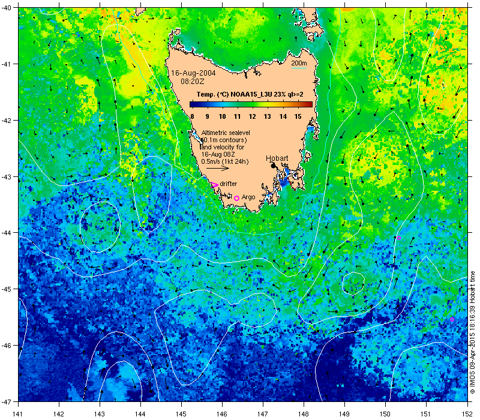
Task: Click the latitude axis label -40
Action: click(6, 7)
